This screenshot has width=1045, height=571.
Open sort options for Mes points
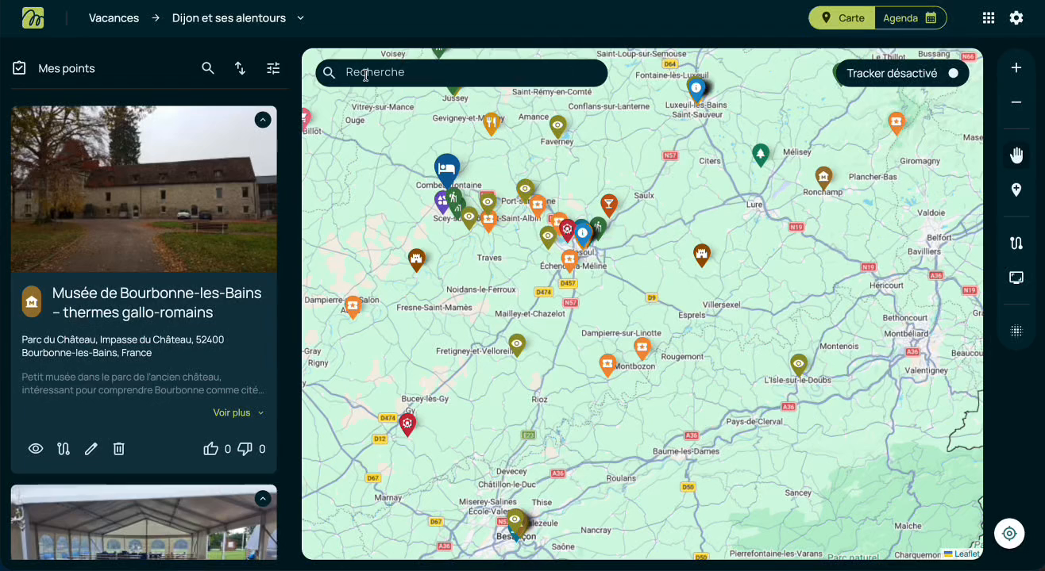pos(240,68)
